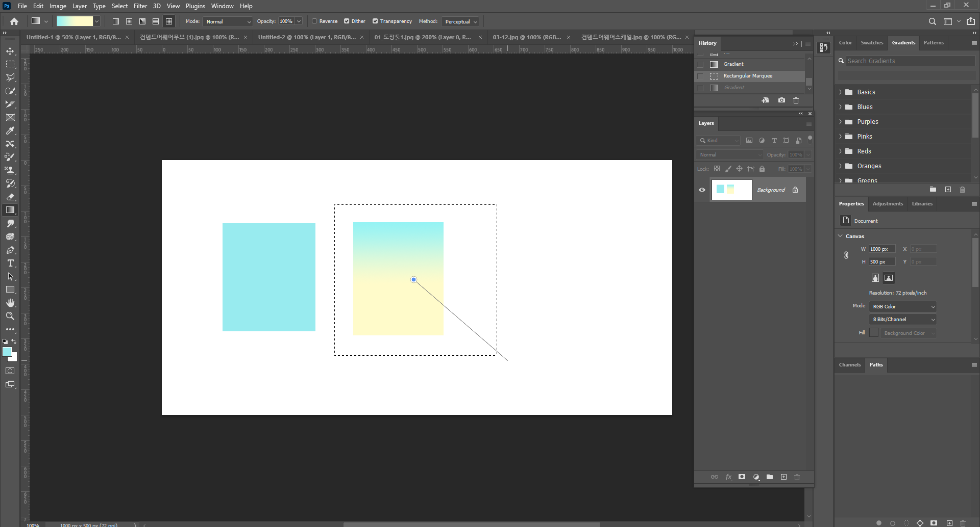Select the Clone Stamp tool
Screen dimensions: 980x527
coord(10,170)
